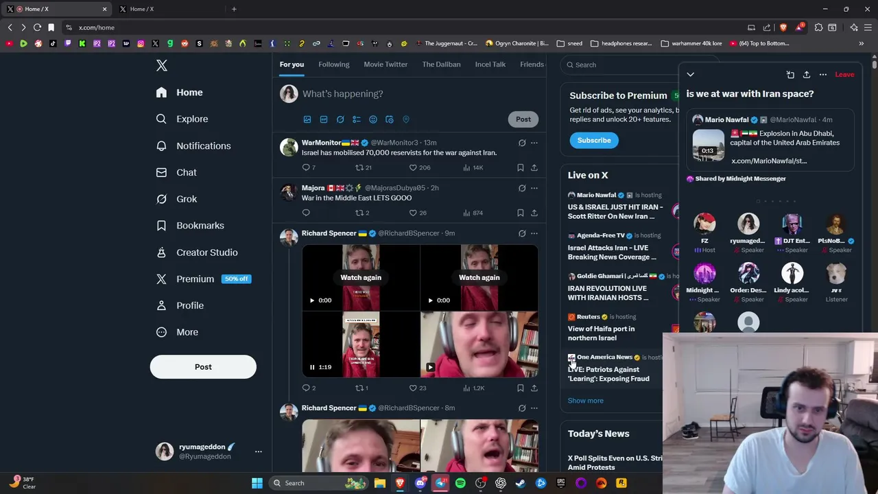Open the Majora post options menu
The image size is (878, 494).
534,188
